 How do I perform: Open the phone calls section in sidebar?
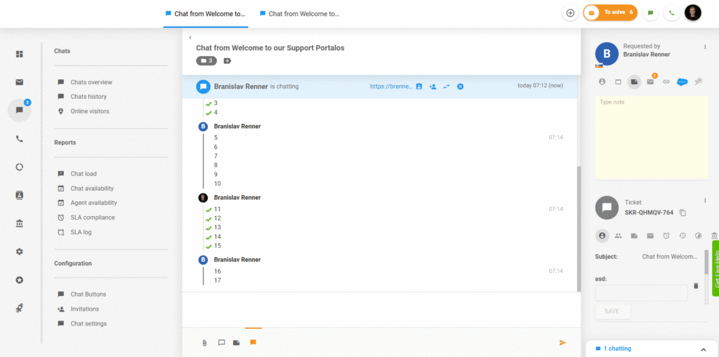click(20, 139)
